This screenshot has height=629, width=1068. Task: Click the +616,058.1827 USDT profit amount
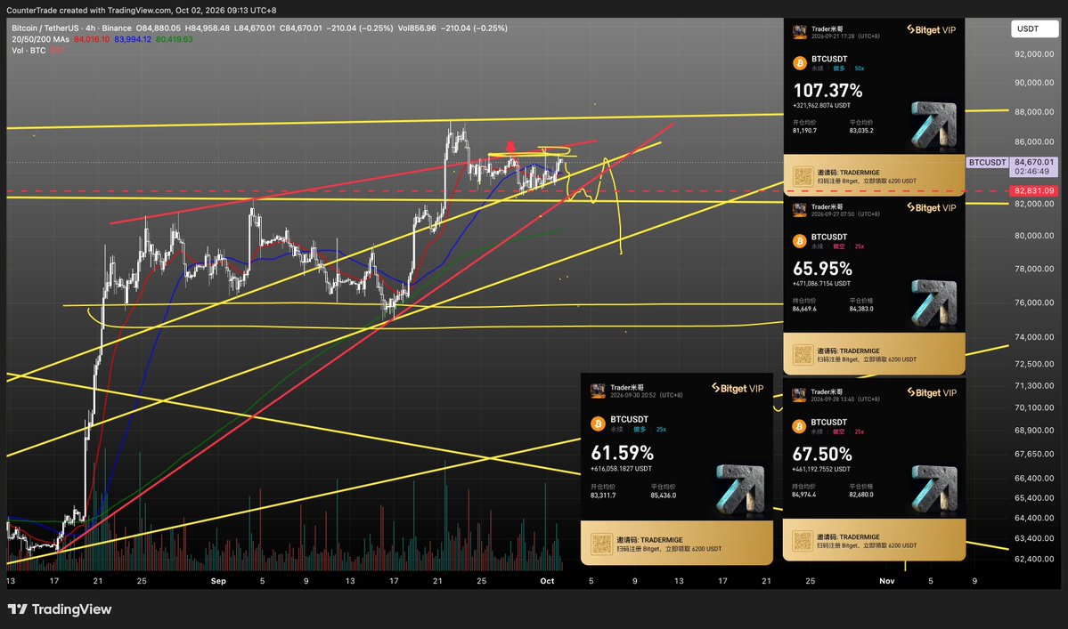[x=621, y=469]
